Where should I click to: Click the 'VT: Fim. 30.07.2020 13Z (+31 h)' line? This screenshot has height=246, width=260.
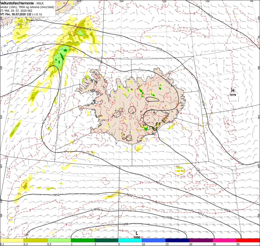tap(21, 14)
